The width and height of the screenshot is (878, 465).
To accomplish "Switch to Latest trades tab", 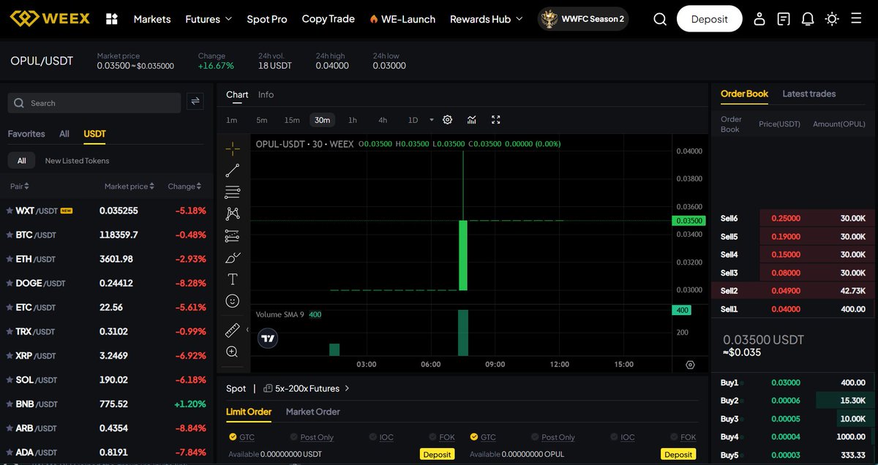I will point(808,94).
